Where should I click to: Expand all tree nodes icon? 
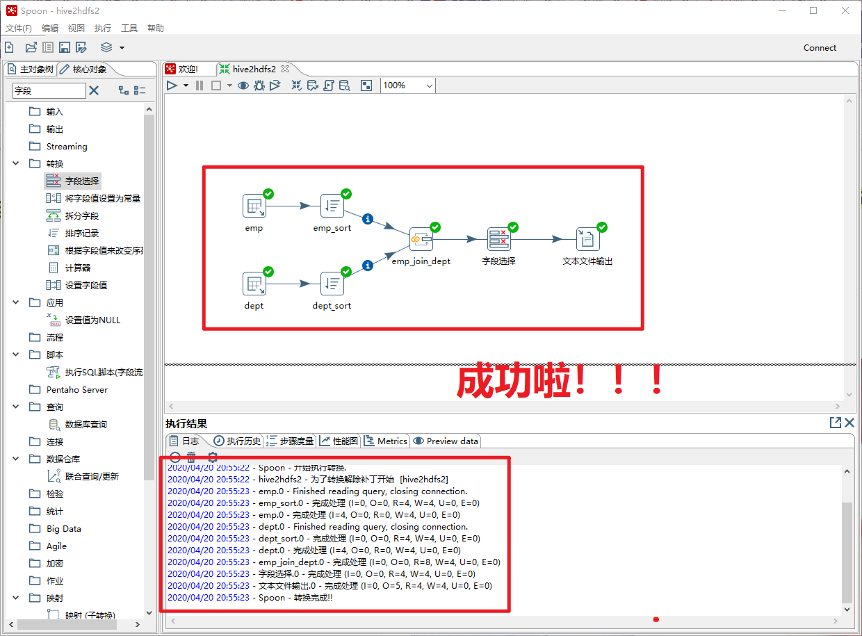tap(124, 90)
